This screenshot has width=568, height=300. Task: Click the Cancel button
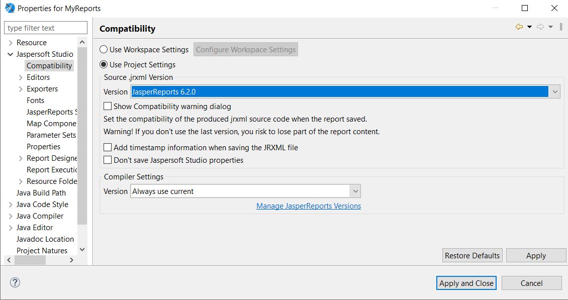[531, 283]
